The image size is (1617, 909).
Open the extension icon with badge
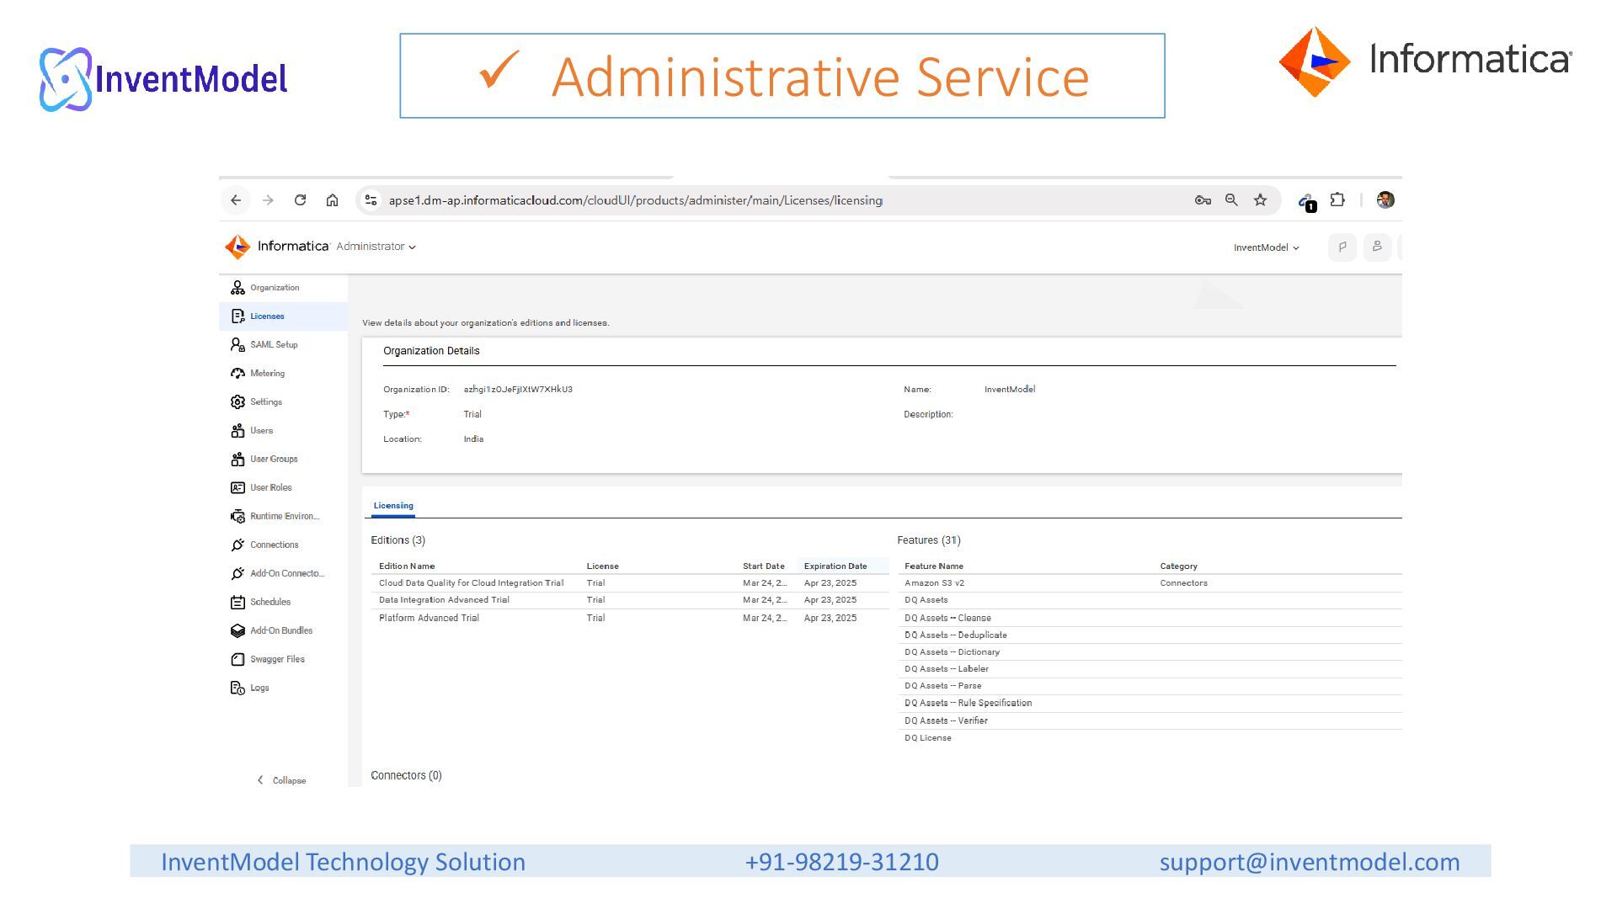[1306, 202]
